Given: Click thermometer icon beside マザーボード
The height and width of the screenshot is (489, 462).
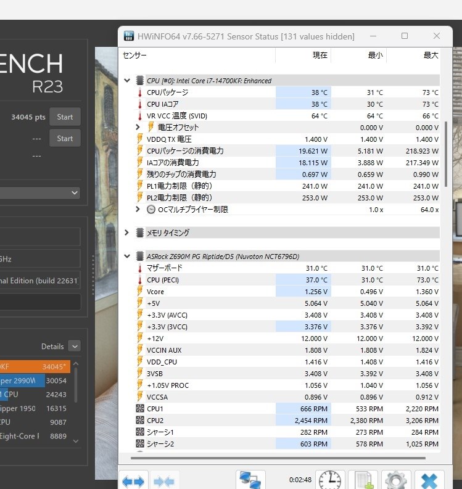Looking at the screenshot, I should 140,268.
